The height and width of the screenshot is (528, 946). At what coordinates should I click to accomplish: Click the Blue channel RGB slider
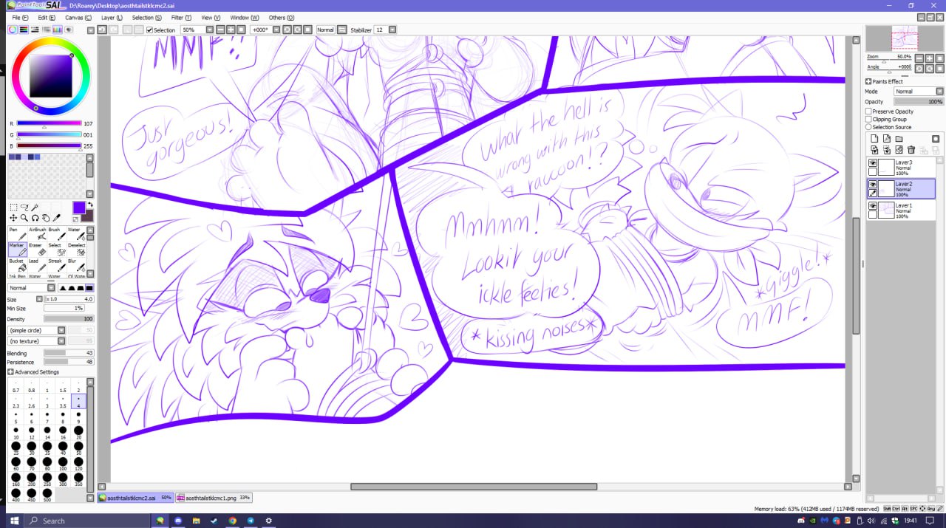(x=49, y=145)
